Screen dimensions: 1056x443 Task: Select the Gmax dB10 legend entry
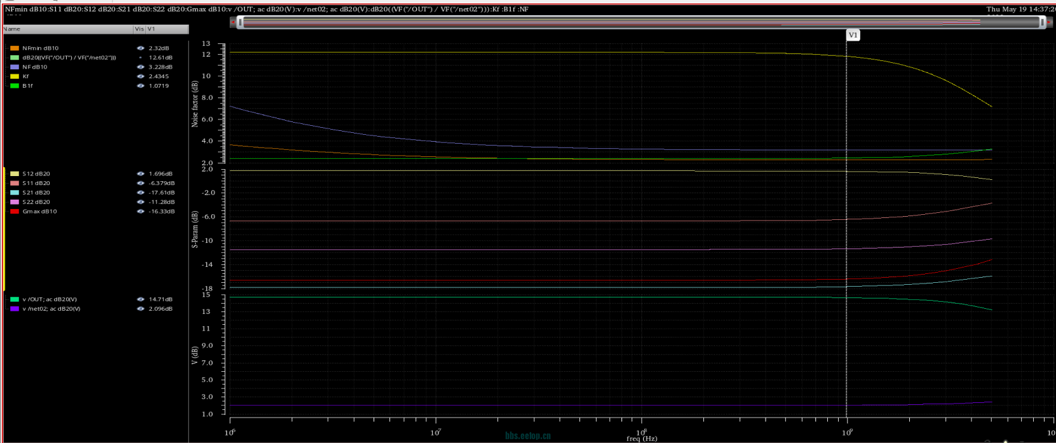coord(39,212)
